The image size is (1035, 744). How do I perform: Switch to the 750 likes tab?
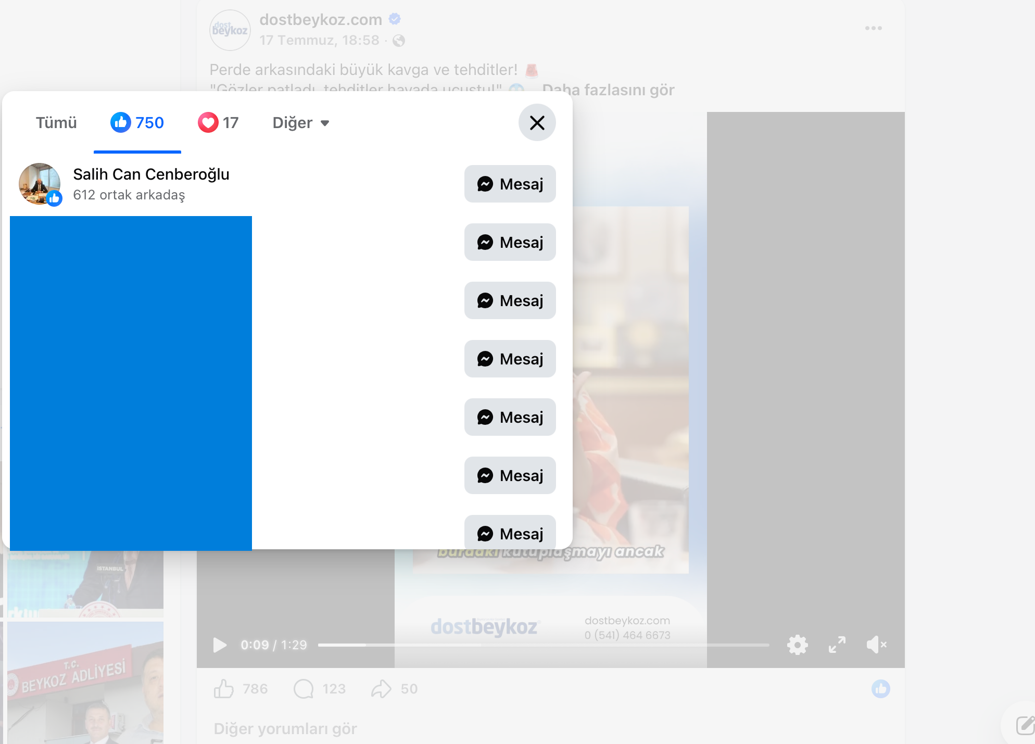click(137, 123)
